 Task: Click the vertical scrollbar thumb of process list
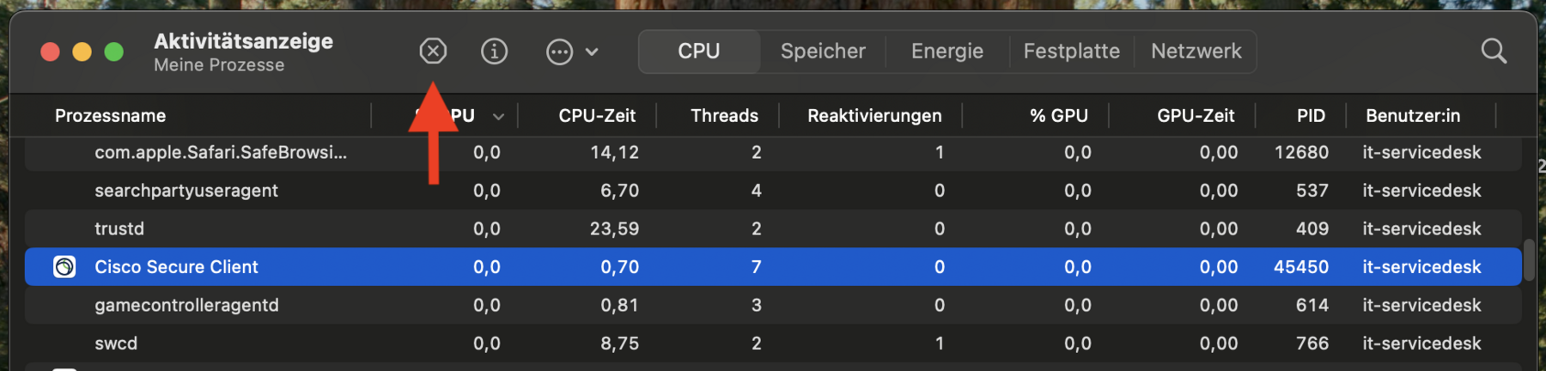(1529, 259)
